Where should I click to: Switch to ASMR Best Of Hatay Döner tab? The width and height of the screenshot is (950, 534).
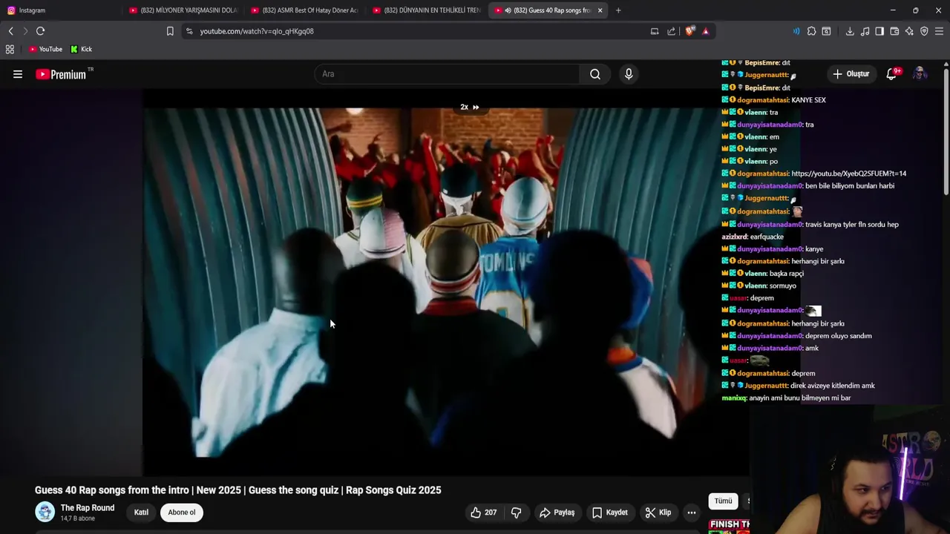[304, 10]
